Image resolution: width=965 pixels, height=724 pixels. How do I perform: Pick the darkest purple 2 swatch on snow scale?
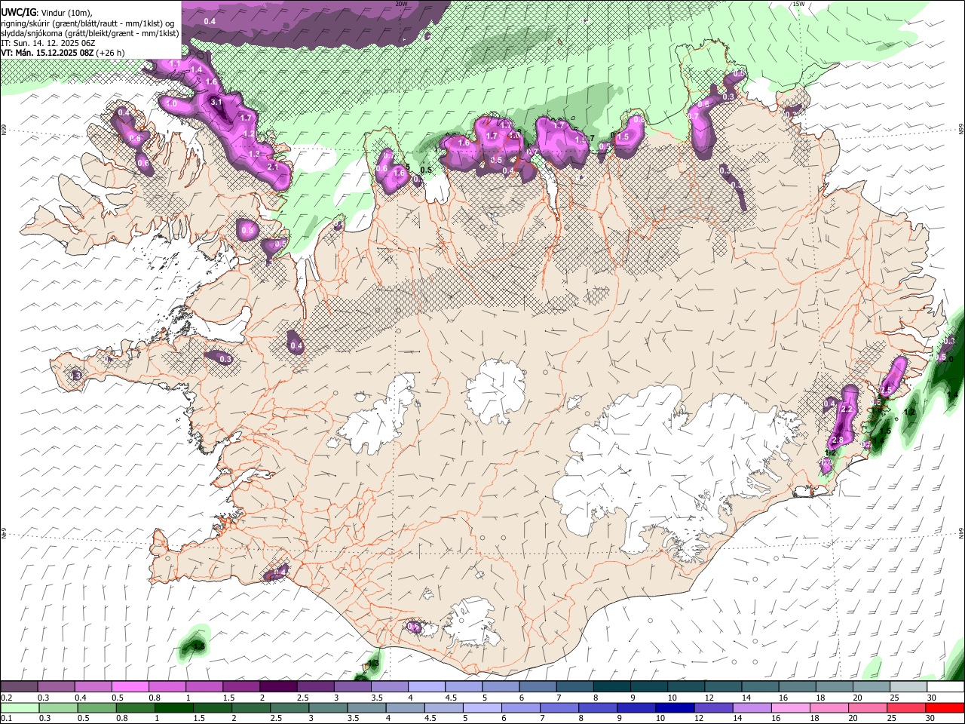(278, 686)
